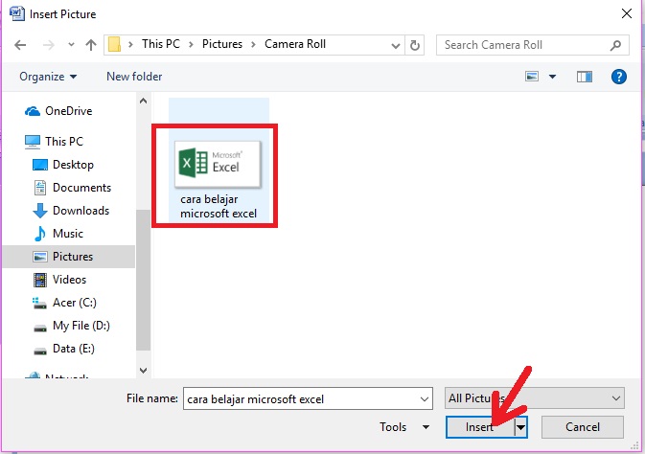
Task: Open the view options dropdown arrow
Action: [x=552, y=77]
